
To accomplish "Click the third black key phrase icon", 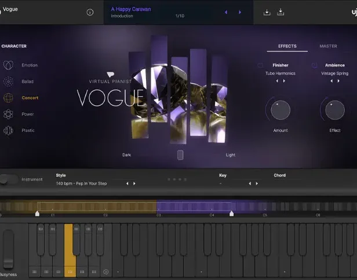I will coord(76,229).
